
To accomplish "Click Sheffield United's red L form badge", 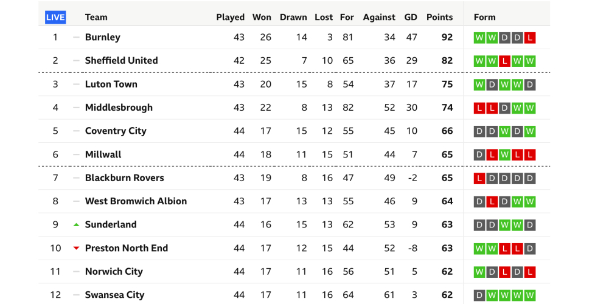I will [x=504, y=61].
